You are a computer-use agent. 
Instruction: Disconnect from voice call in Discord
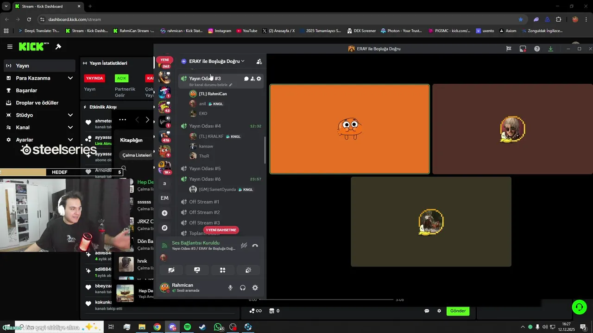(x=255, y=246)
